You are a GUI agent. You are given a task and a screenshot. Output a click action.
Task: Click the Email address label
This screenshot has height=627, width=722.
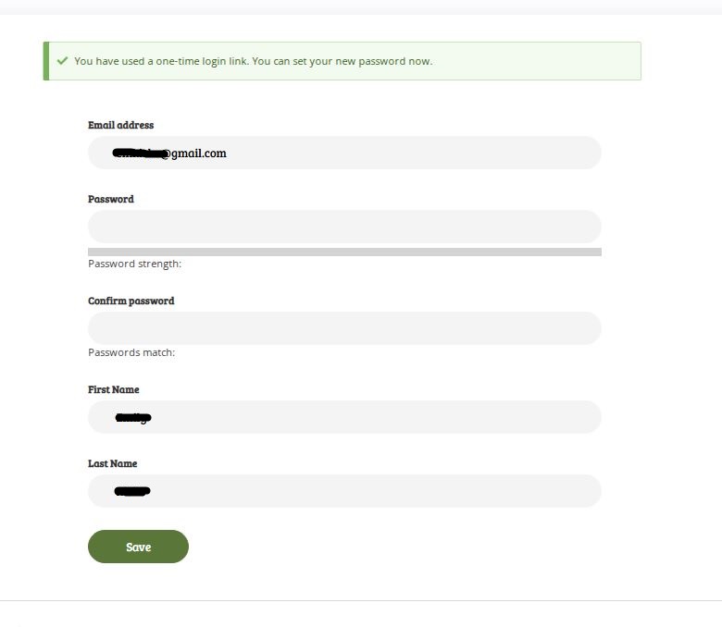point(120,125)
